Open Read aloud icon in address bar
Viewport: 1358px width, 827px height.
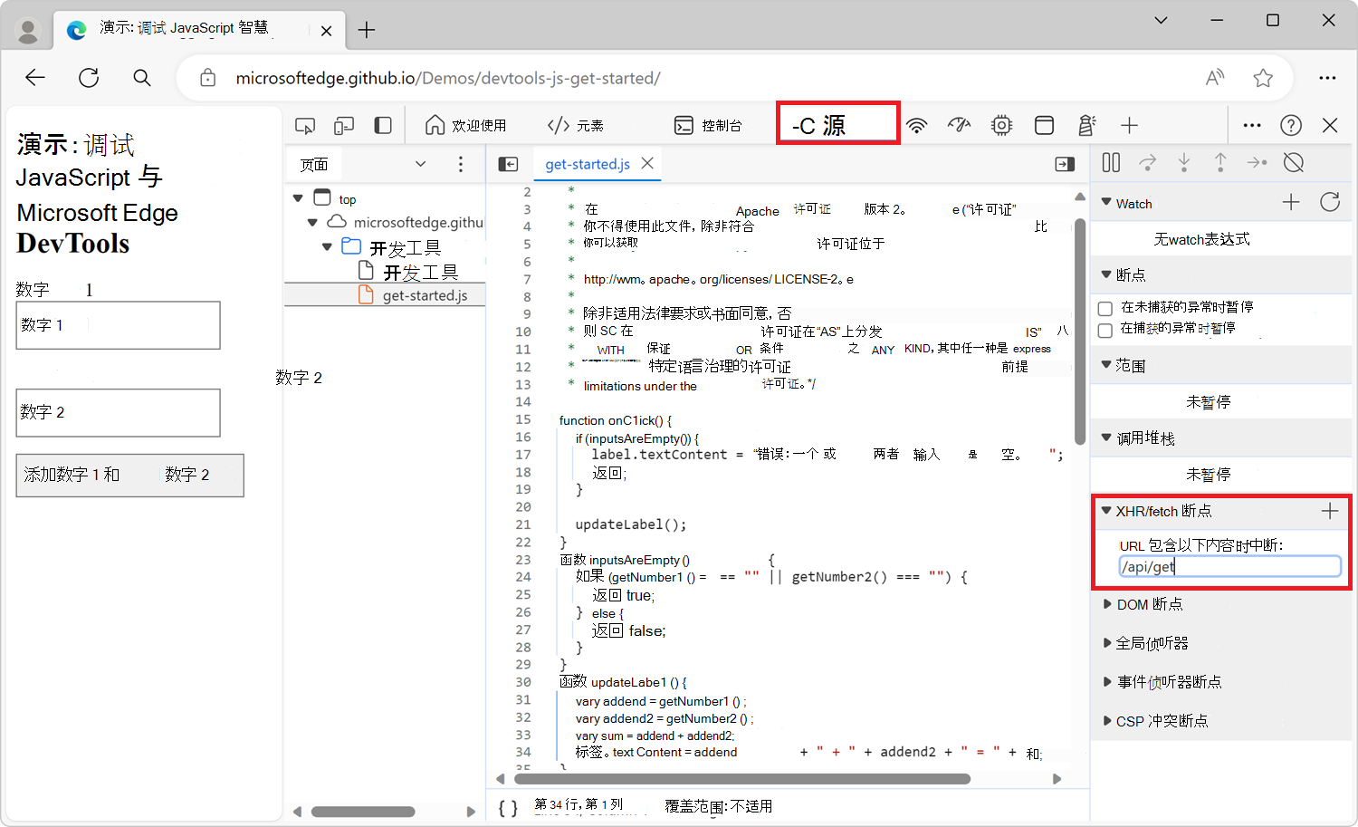coord(1215,78)
